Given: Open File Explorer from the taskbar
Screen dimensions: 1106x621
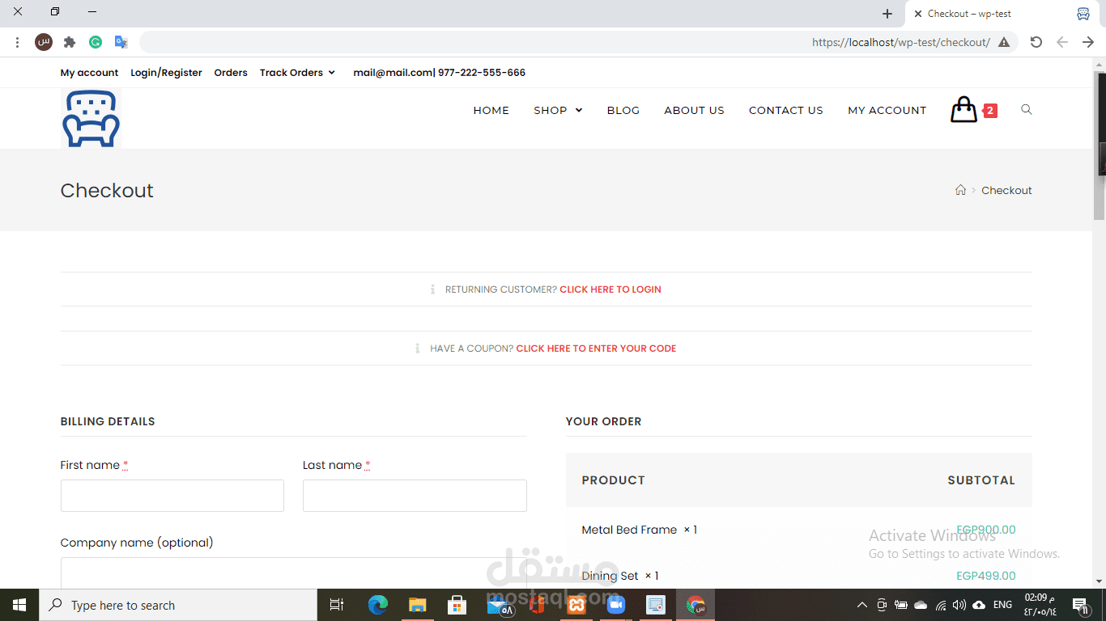Looking at the screenshot, I should 418,605.
